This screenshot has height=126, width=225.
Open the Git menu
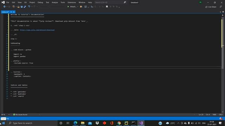pyautogui.click(x=25, y=2)
